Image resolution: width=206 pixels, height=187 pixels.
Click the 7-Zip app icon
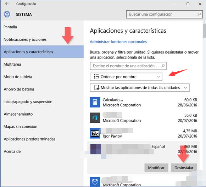click(x=95, y=133)
